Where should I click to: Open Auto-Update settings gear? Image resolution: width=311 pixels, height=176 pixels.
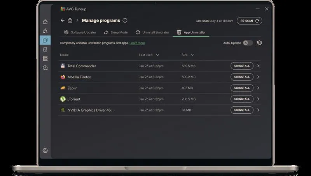pyautogui.click(x=259, y=43)
